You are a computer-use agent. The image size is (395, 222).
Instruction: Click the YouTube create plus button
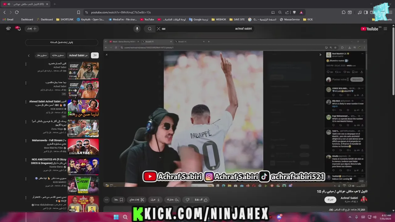pyautogui.click(x=32, y=28)
